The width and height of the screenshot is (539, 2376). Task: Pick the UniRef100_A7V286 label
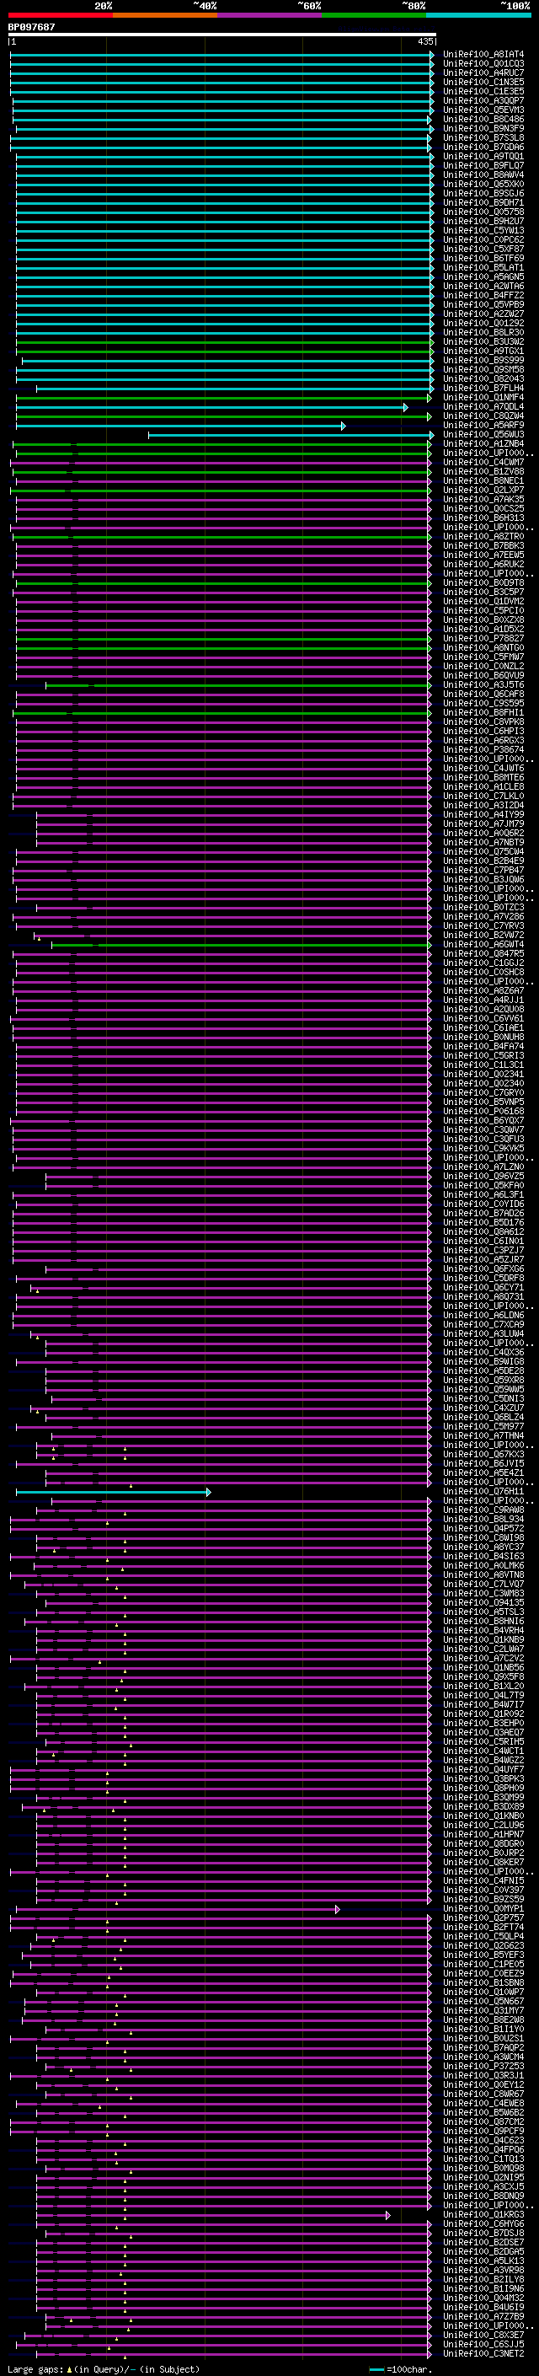[483, 917]
